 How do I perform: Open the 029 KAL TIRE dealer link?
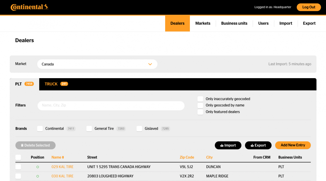(62, 167)
